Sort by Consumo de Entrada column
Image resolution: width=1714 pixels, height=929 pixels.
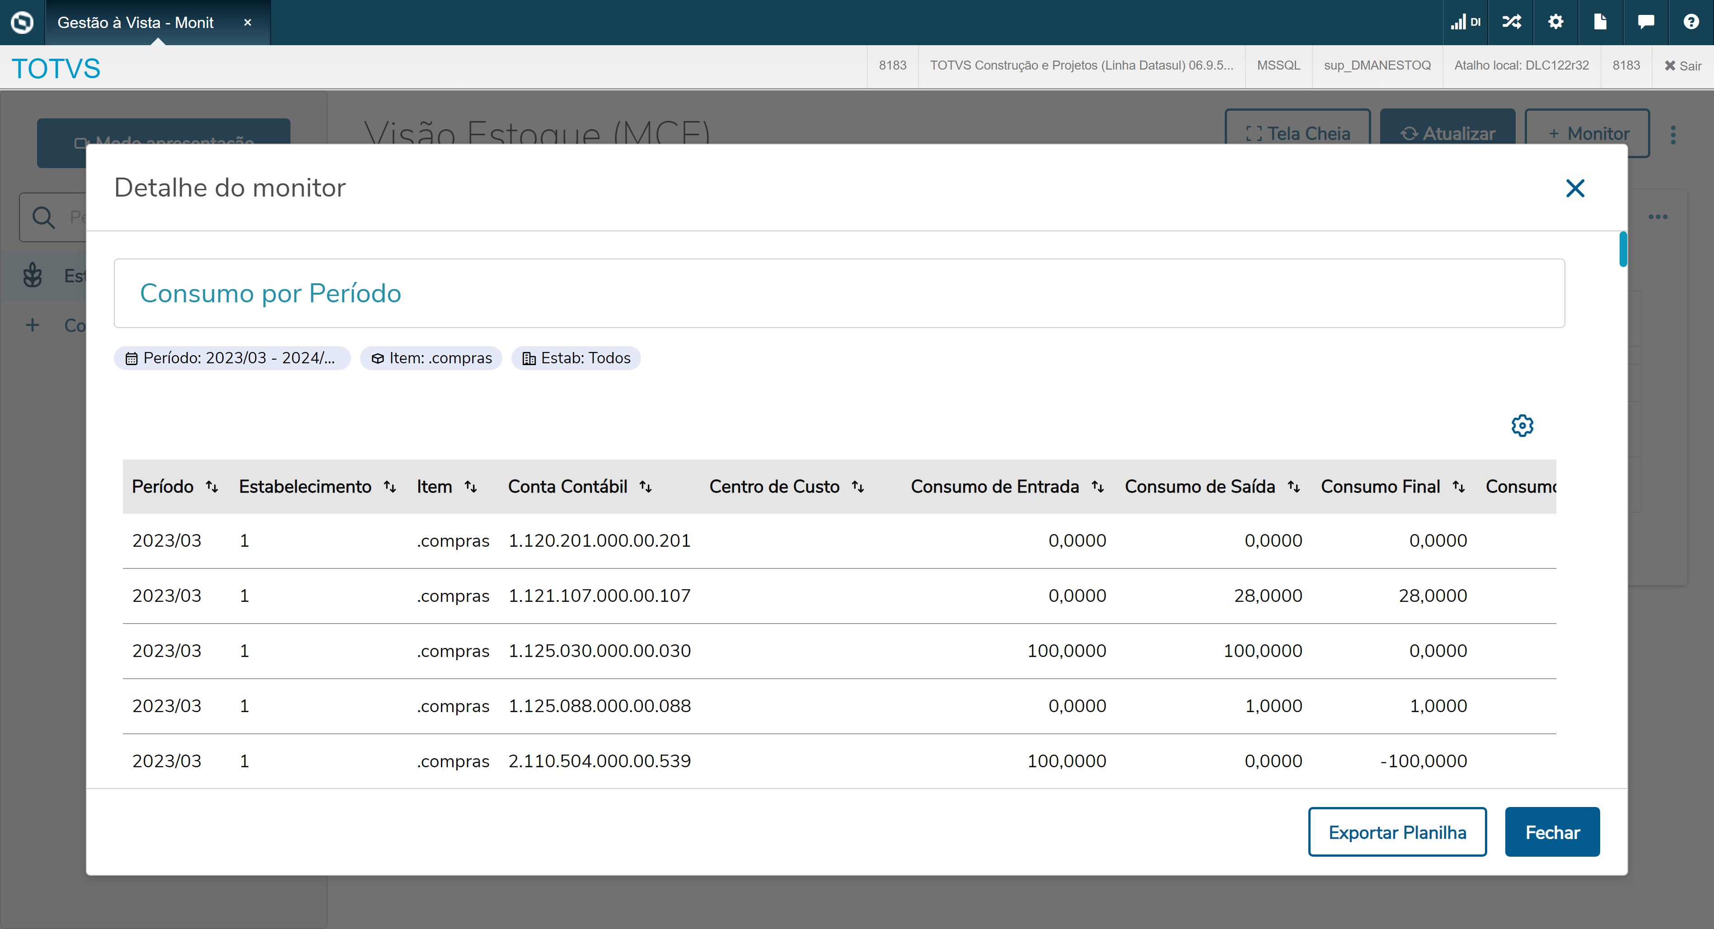pyautogui.click(x=1097, y=487)
